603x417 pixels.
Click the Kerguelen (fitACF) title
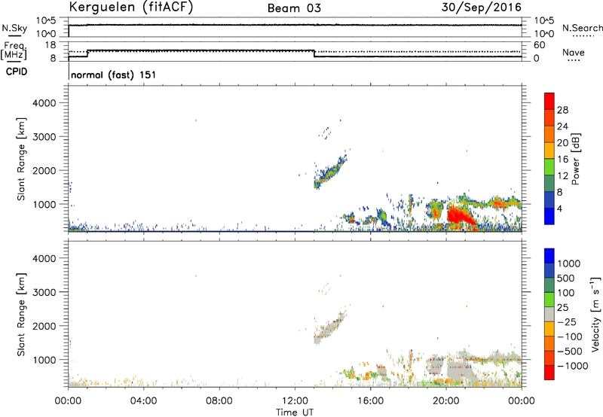pos(130,7)
